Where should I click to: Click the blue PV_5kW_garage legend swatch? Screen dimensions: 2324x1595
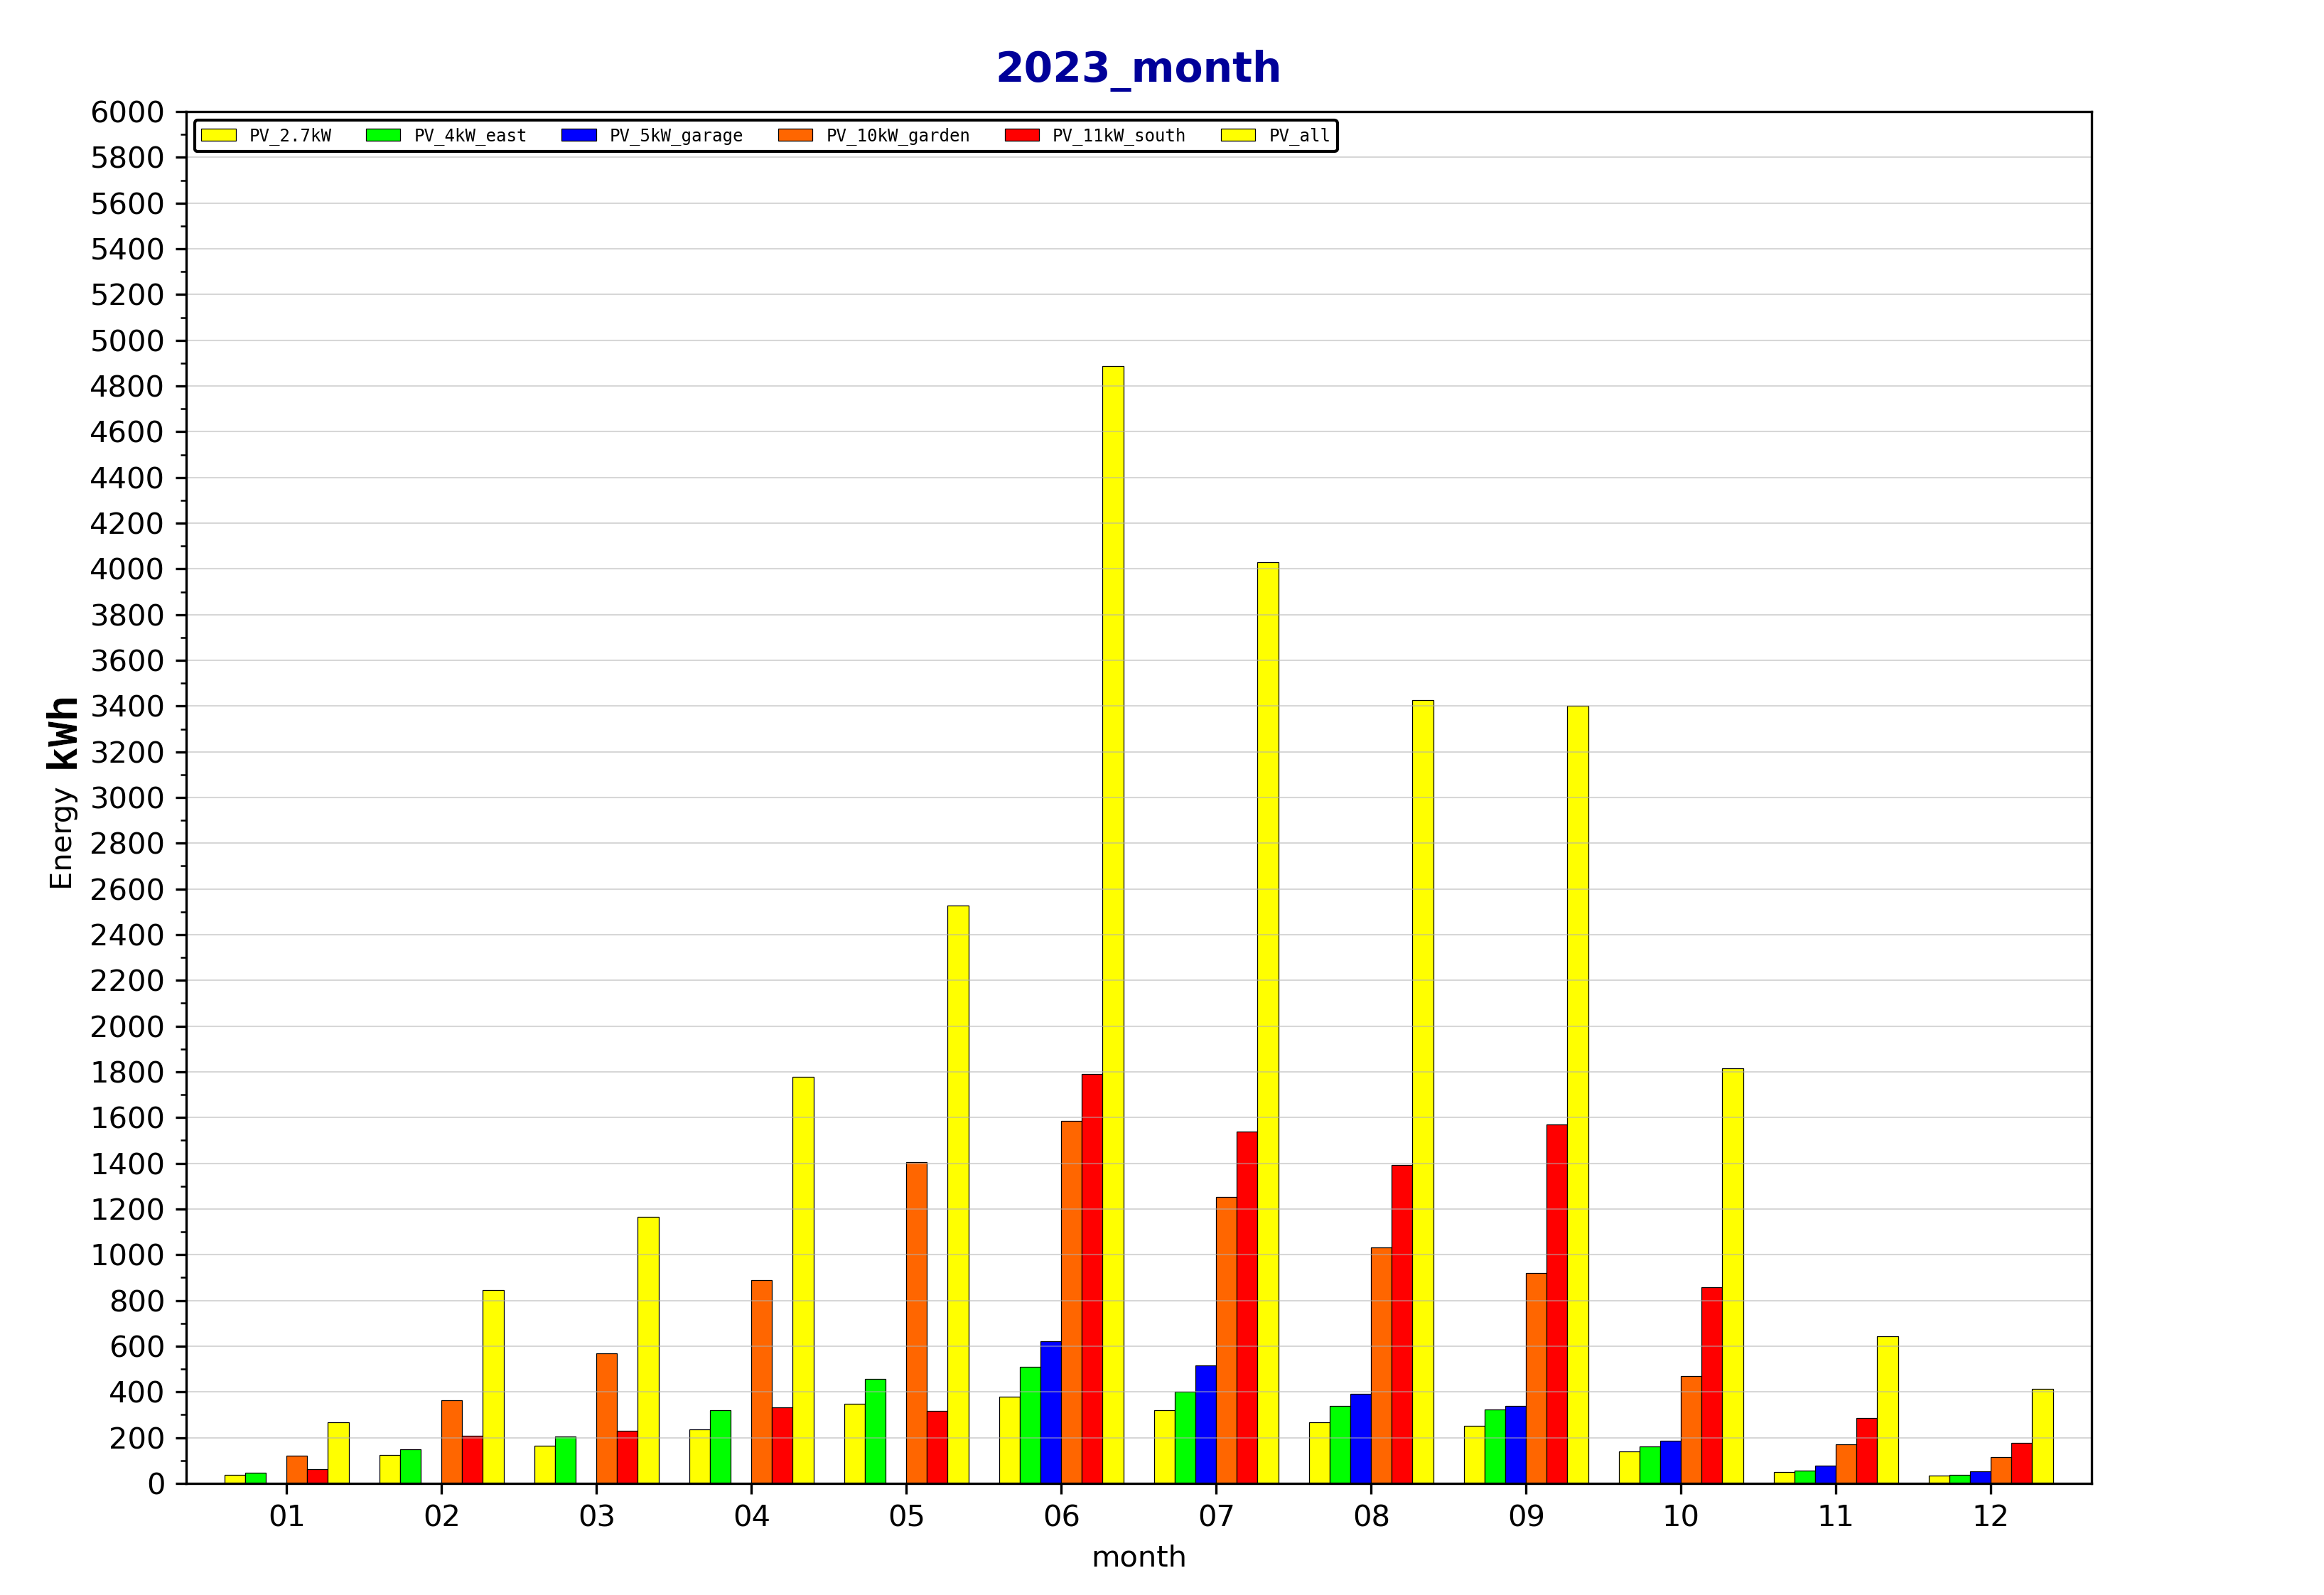click(x=579, y=135)
